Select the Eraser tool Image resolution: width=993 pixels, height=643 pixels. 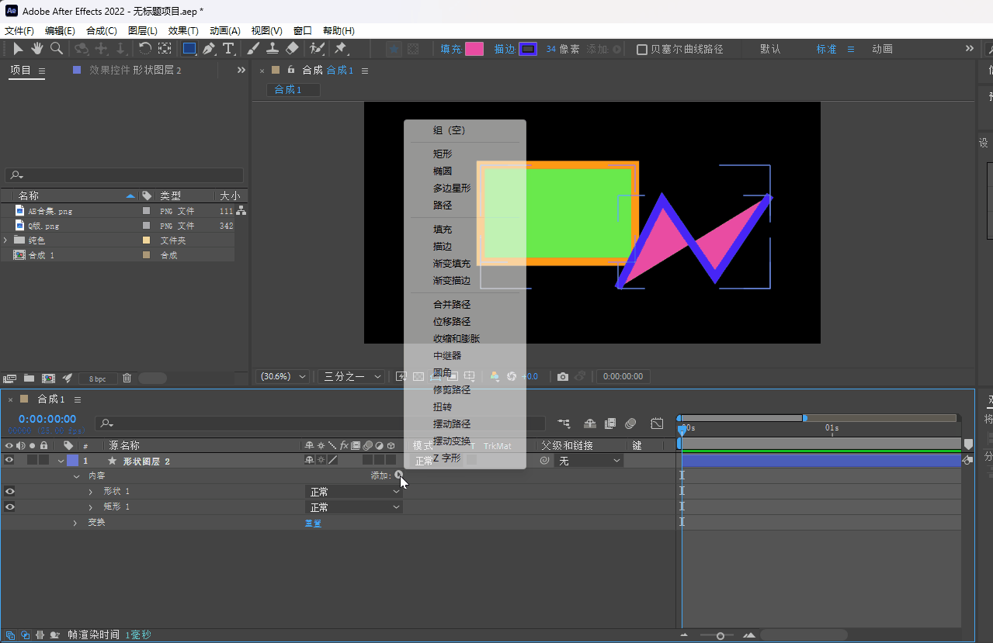click(292, 49)
